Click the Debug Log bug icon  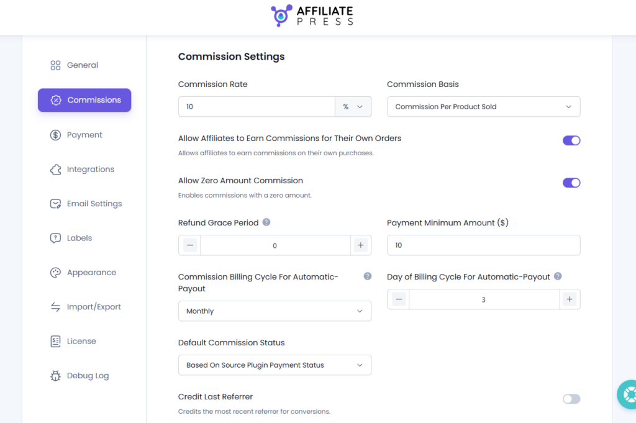pos(55,376)
